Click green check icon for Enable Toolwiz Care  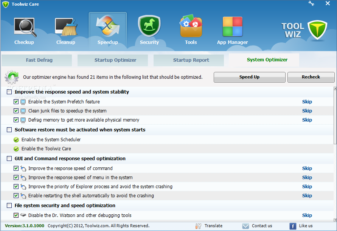tap(16, 149)
